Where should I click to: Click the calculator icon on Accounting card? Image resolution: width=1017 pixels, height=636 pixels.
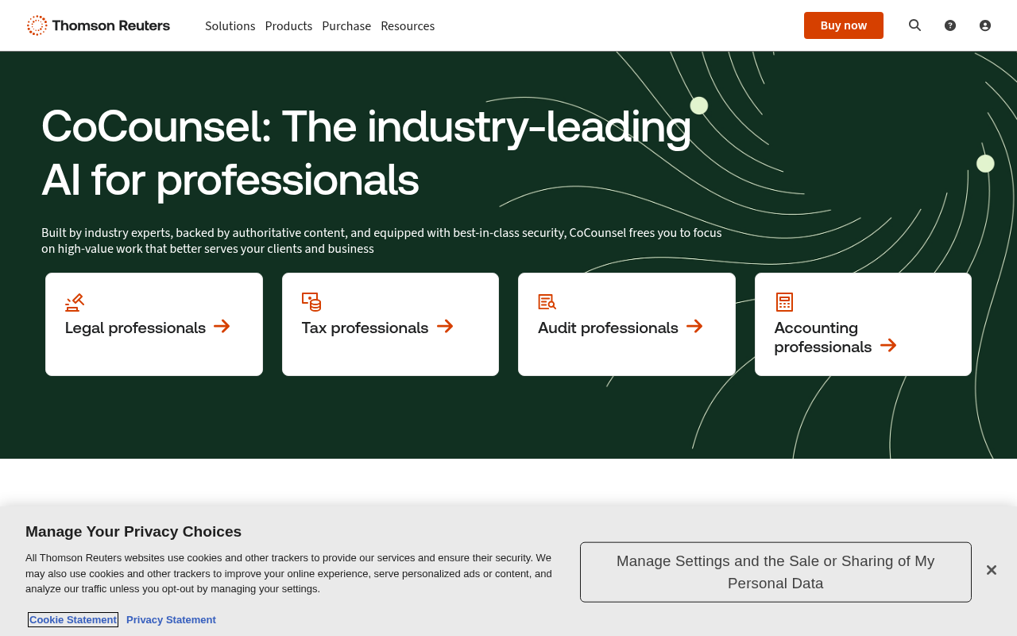[784, 302]
